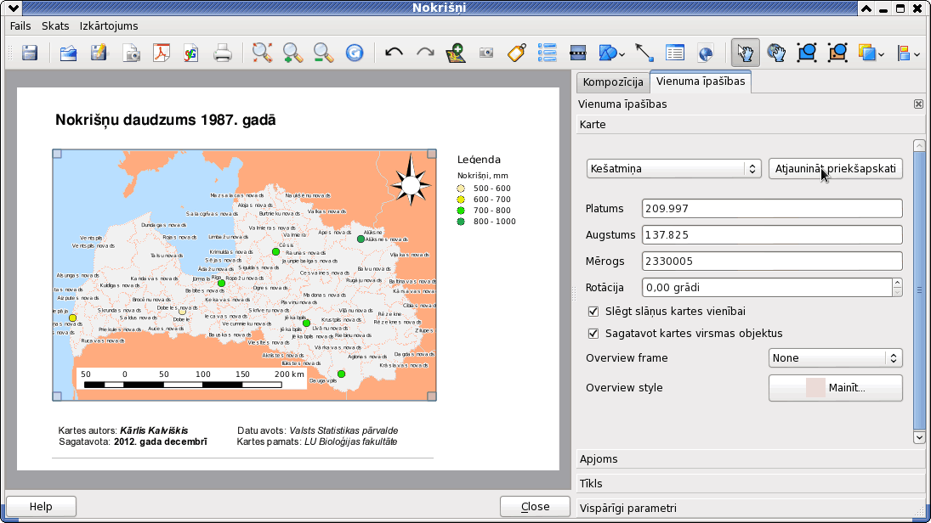Click the Print icon

pyautogui.click(x=223, y=53)
